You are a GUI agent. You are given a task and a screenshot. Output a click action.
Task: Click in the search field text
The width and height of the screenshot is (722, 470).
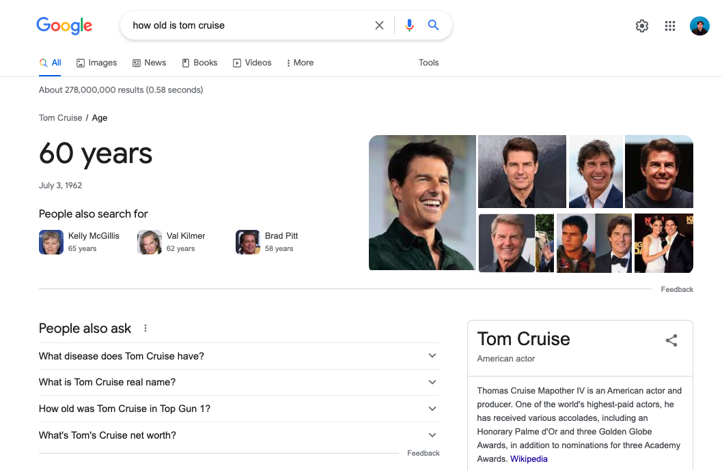179,25
